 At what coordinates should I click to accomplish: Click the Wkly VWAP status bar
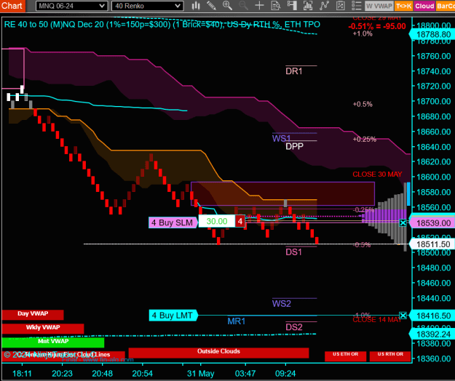43,328
